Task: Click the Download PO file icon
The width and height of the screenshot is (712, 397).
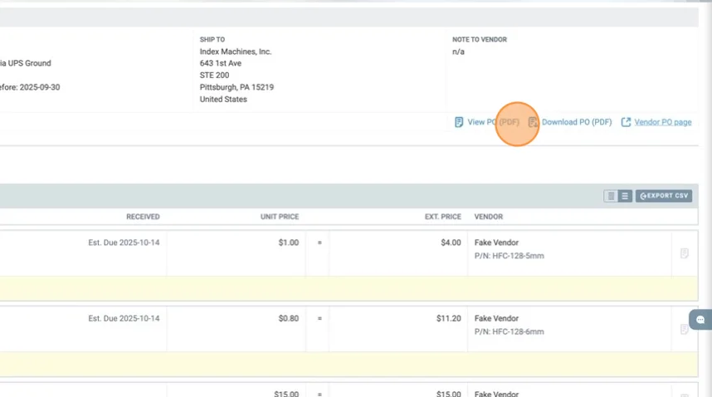Action: (x=534, y=122)
